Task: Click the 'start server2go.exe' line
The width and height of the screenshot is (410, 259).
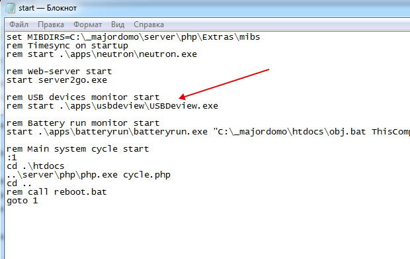Action: point(57,80)
